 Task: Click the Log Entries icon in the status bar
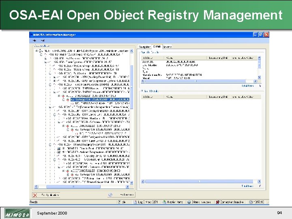[135, 202]
